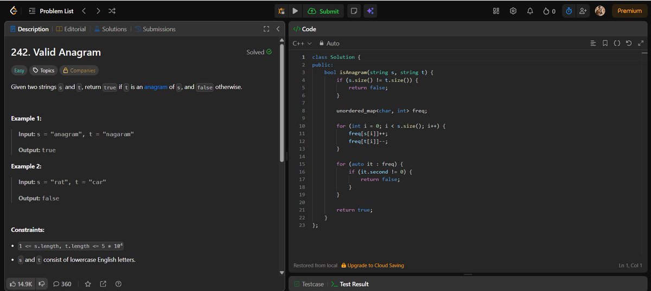Viewport: 651px width, 291px height.
Task: Click the Premium button
Action: click(629, 11)
